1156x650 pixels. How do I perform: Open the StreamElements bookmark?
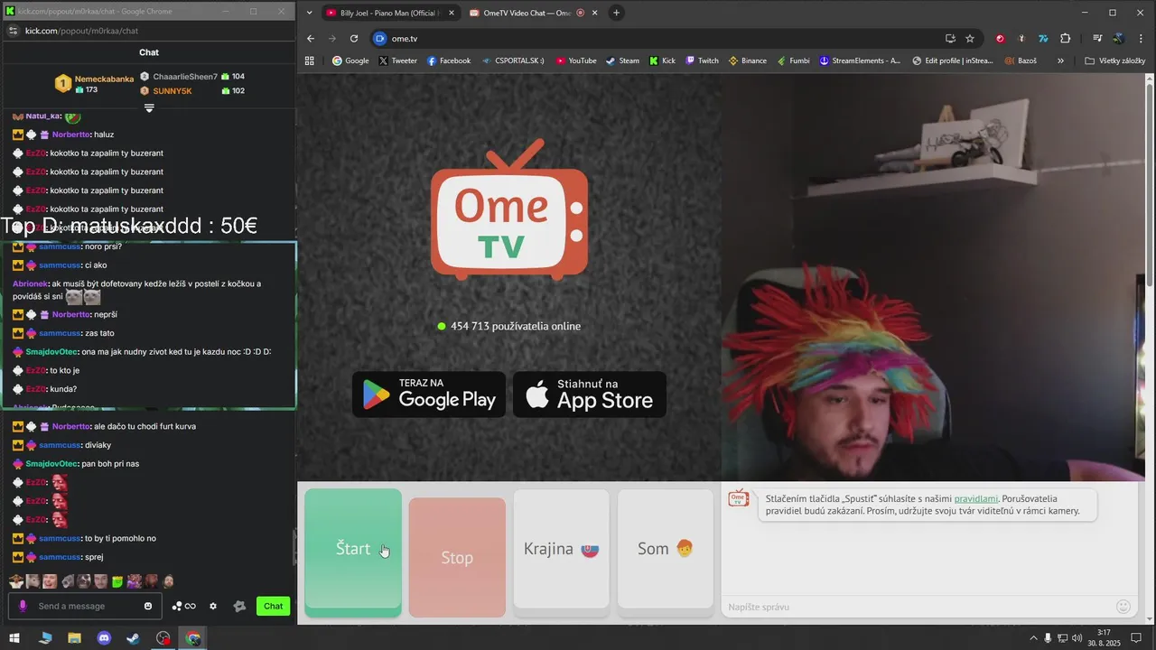(860, 60)
